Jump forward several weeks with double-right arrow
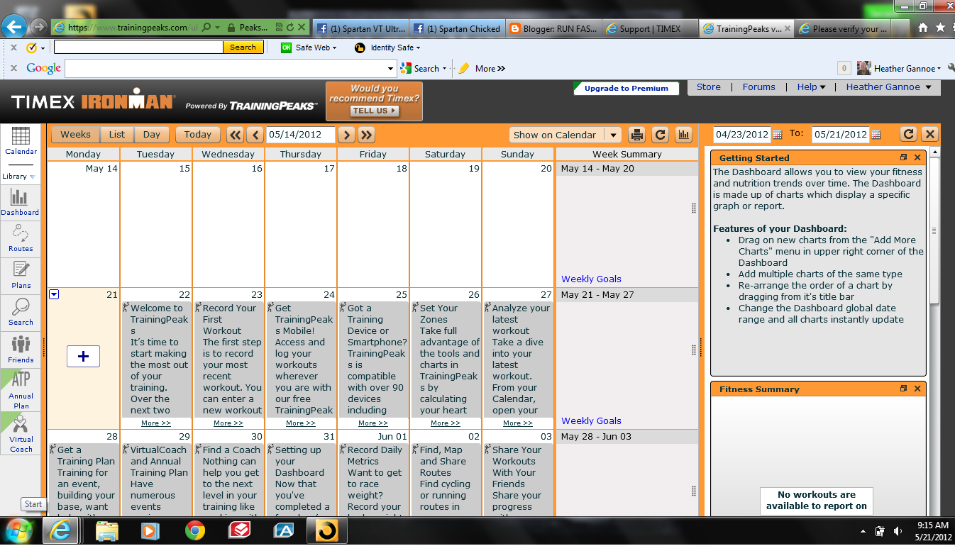The image size is (955, 546). 366,135
